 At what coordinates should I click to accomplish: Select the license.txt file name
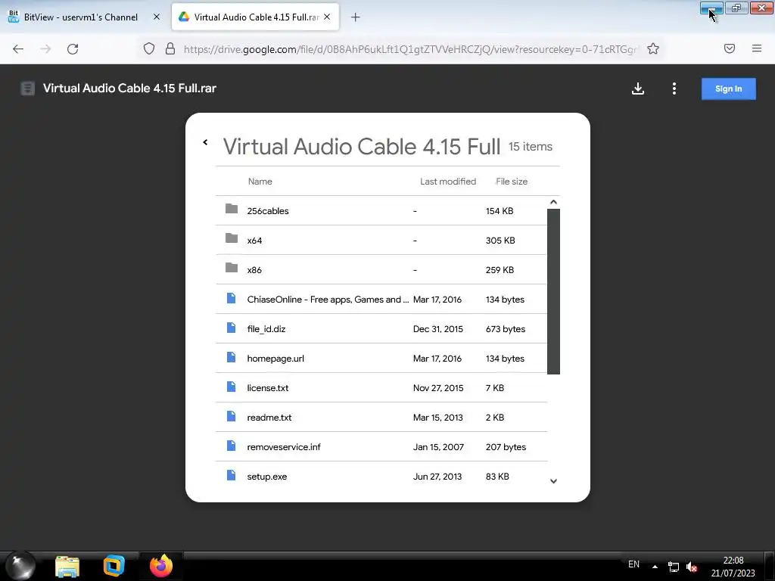pyautogui.click(x=268, y=388)
